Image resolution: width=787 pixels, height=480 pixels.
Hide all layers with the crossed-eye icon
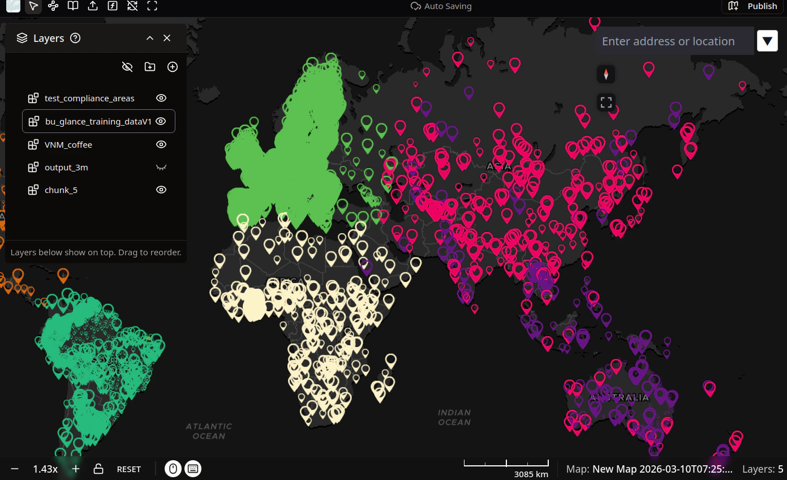127,67
